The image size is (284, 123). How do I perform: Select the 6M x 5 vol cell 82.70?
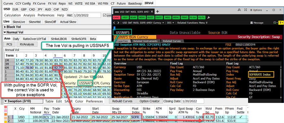point(58,68)
